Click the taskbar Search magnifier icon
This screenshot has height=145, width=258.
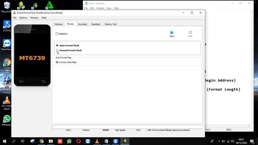tap(14, 141)
